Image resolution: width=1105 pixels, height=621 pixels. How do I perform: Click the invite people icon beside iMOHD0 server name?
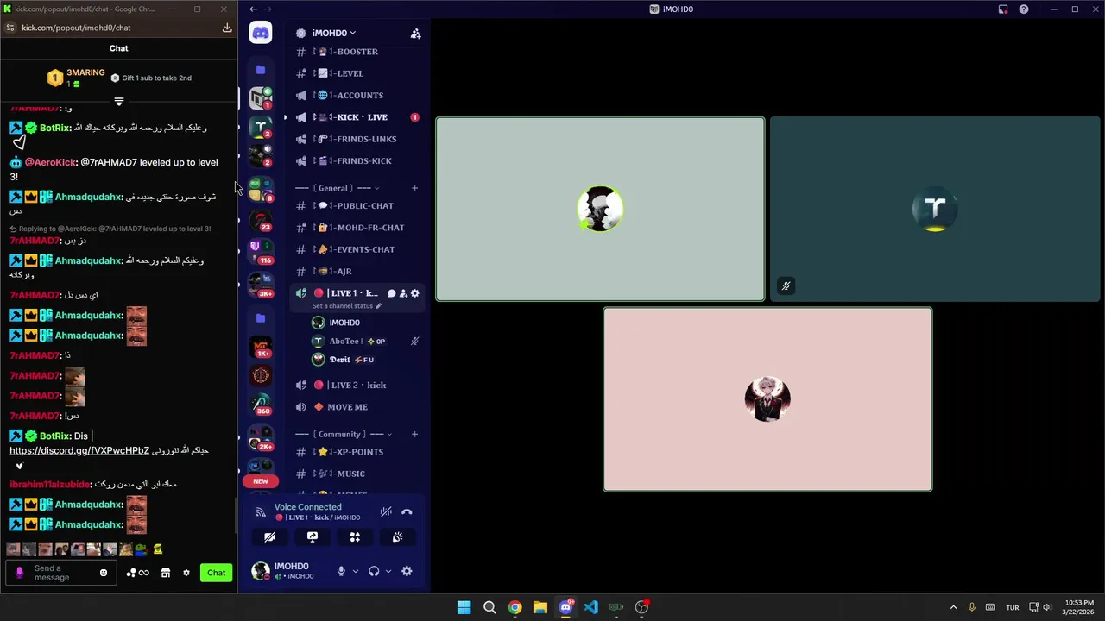(x=415, y=33)
